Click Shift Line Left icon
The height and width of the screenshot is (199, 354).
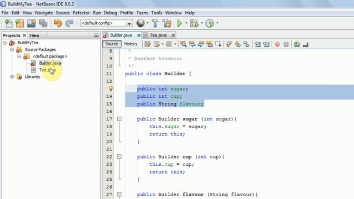point(258,44)
